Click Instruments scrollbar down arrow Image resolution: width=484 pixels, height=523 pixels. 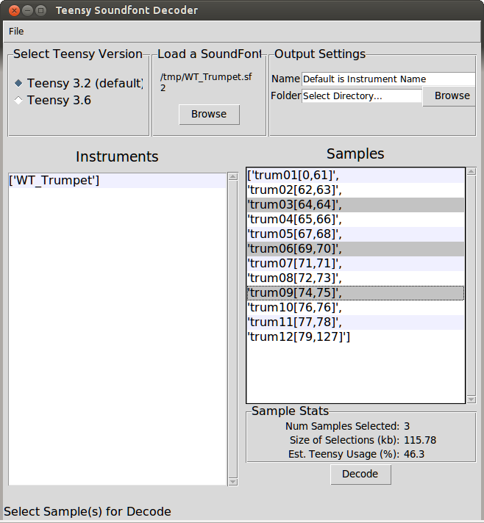(x=233, y=482)
